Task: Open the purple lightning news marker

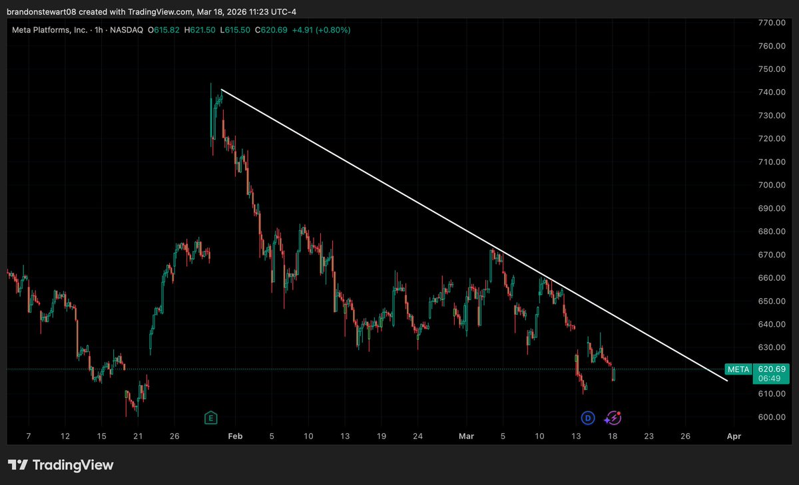Action: (613, 418)
